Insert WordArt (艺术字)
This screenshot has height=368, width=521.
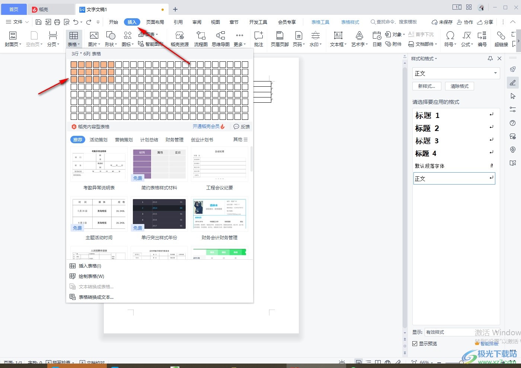(359, 39)
